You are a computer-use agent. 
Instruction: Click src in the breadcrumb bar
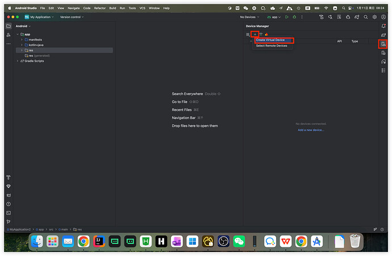[51, 229]
